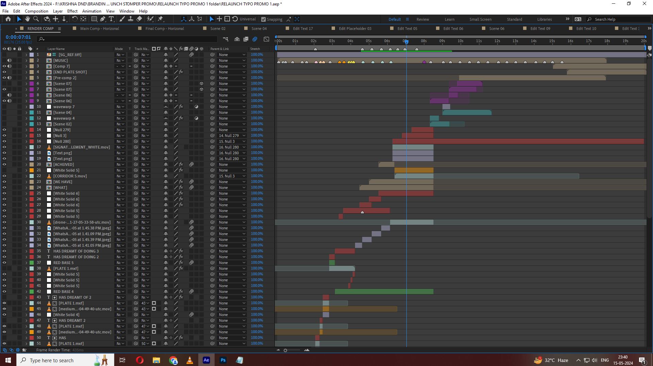Switch to the Small Screen workspace
The height and width of the screenshot is (366, 653).
(480, 19)
